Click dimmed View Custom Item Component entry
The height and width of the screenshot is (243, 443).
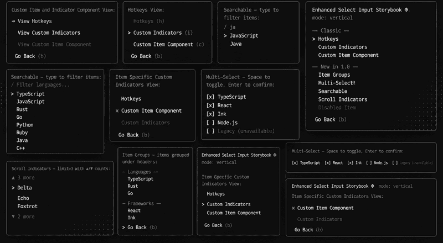54,44
